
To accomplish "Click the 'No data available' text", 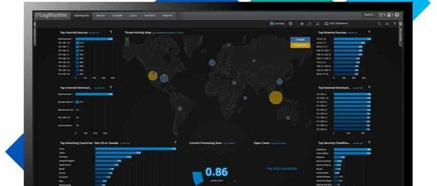I will coord(282,168).
